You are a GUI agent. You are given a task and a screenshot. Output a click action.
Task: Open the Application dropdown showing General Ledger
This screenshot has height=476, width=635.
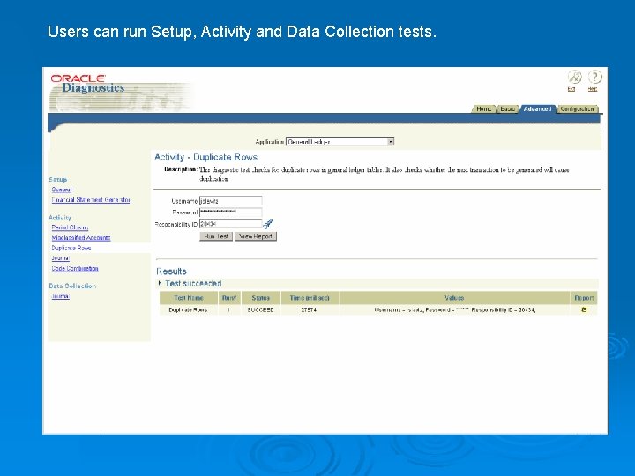pyautogui.click(x=340, y=142)
